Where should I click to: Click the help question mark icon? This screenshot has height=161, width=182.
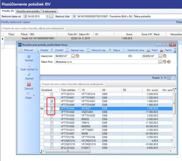pyautogui.click(x=169, y=62)
